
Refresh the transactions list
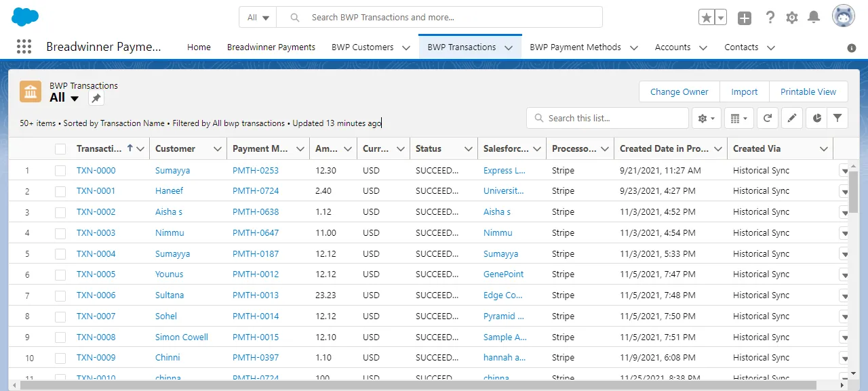pyautogui.click(x=767, y=118)
